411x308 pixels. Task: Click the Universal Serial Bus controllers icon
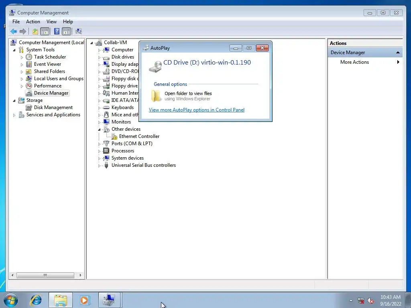tap(106, 165)
